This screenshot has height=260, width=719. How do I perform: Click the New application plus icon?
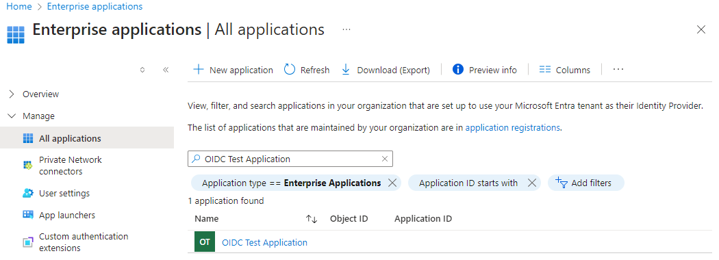click(198, 70)
